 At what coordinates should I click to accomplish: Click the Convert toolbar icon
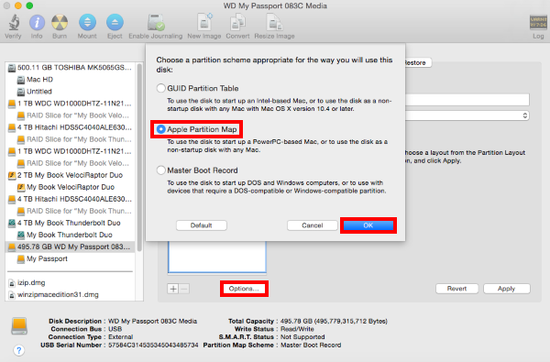[x=237, y=22]
